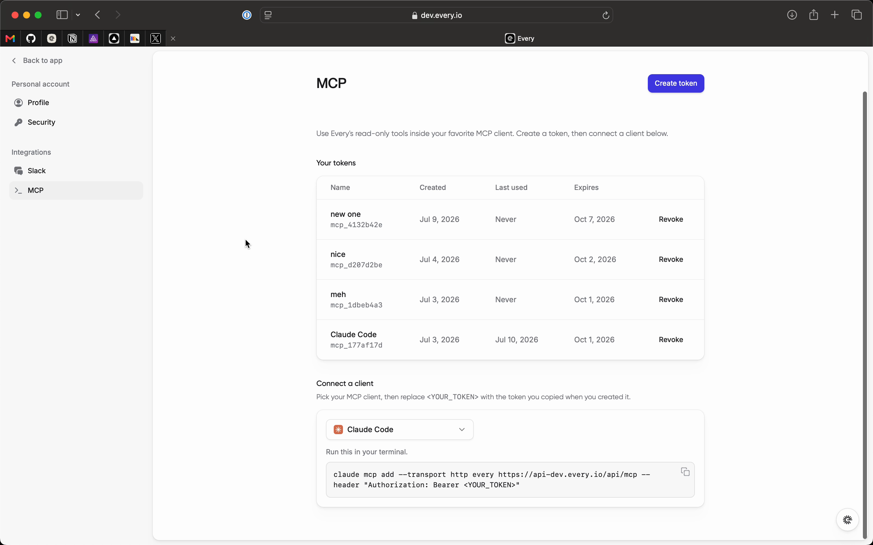873x545 pixels.
Task: Open the Slack integration page
Action: [76, 171]
